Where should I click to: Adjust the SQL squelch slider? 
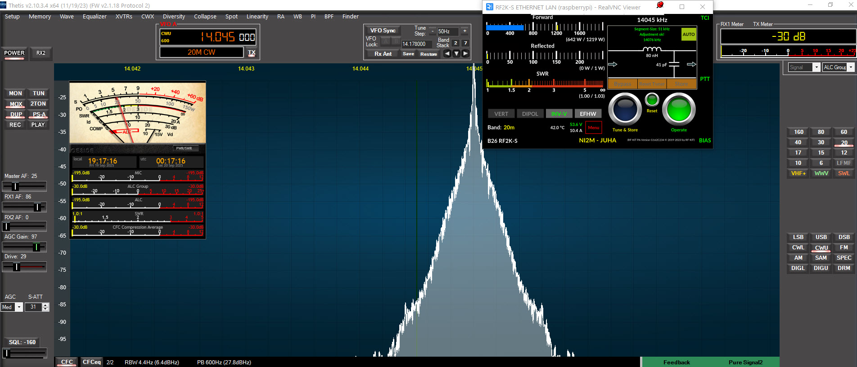[x=24, y=354]
